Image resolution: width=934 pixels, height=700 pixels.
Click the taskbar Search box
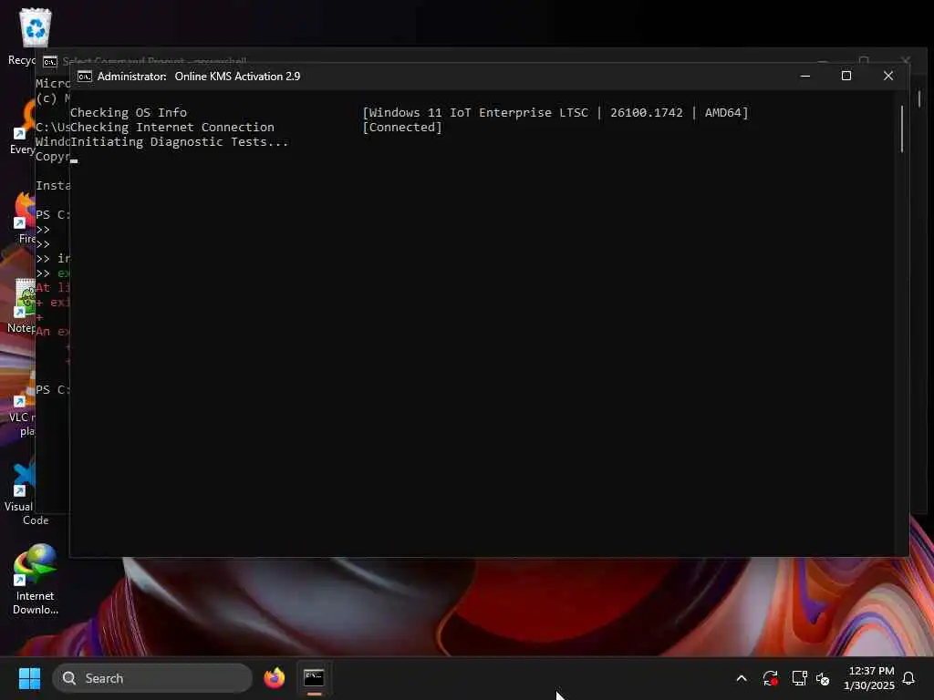(152, 678)
